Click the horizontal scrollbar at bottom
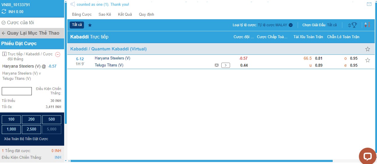Screen dimensions: 377x164 coord(201,161)
